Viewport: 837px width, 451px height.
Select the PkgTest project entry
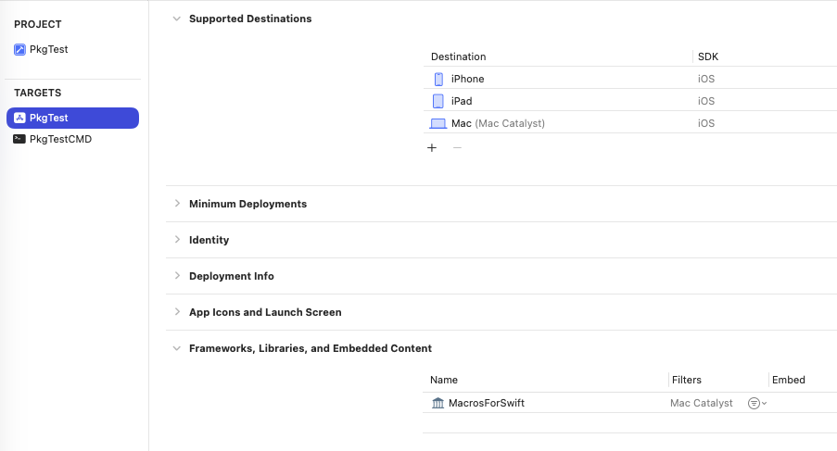tap(48, 50)
